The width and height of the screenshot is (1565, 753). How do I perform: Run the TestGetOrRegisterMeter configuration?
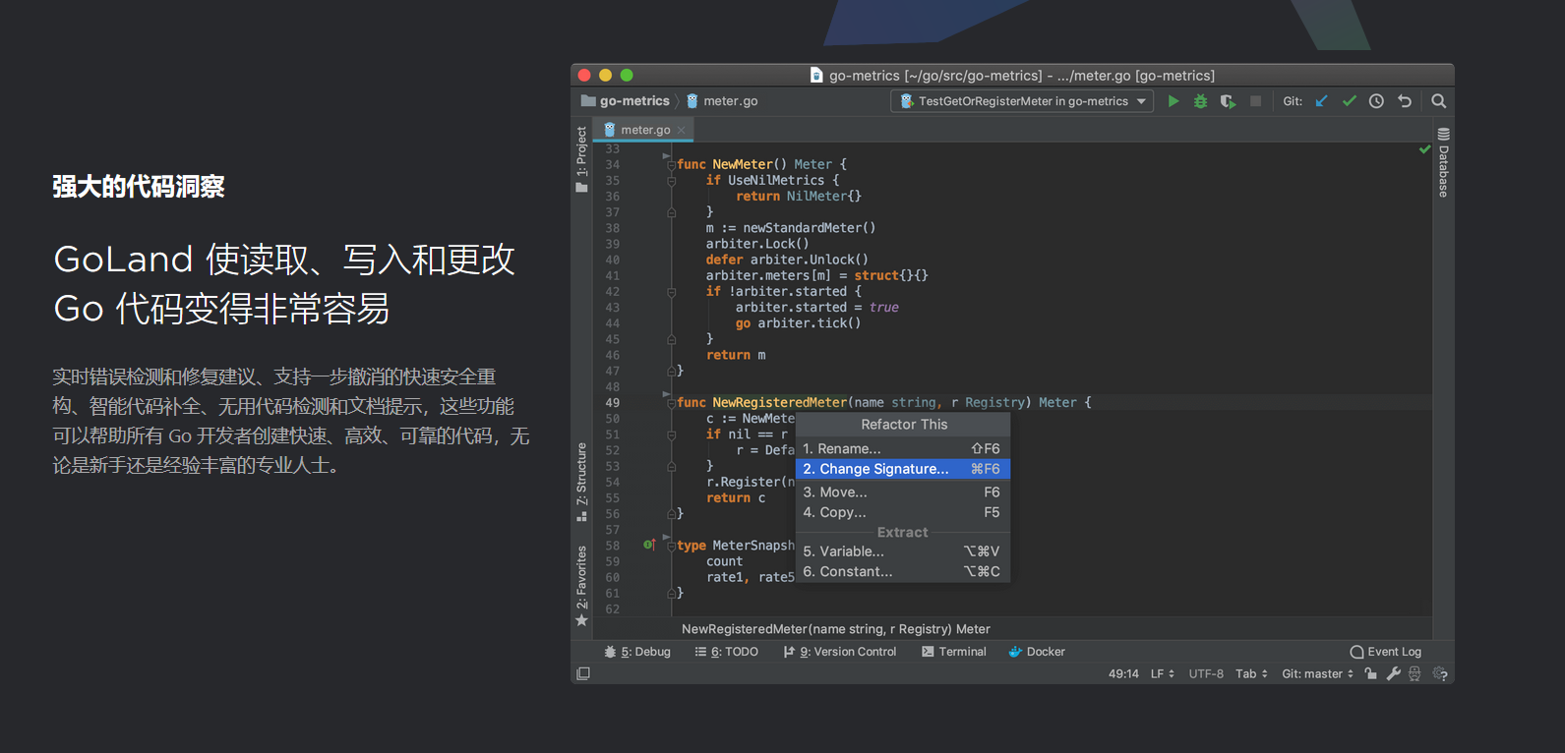click(x=1173, y=101)
